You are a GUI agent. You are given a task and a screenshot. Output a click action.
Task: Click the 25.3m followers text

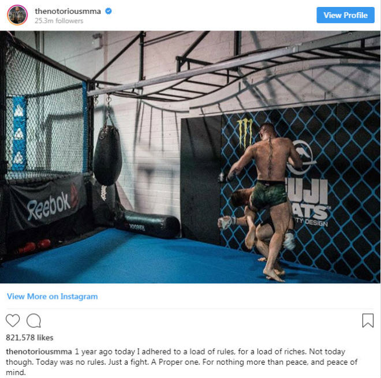tap(59, 21)
